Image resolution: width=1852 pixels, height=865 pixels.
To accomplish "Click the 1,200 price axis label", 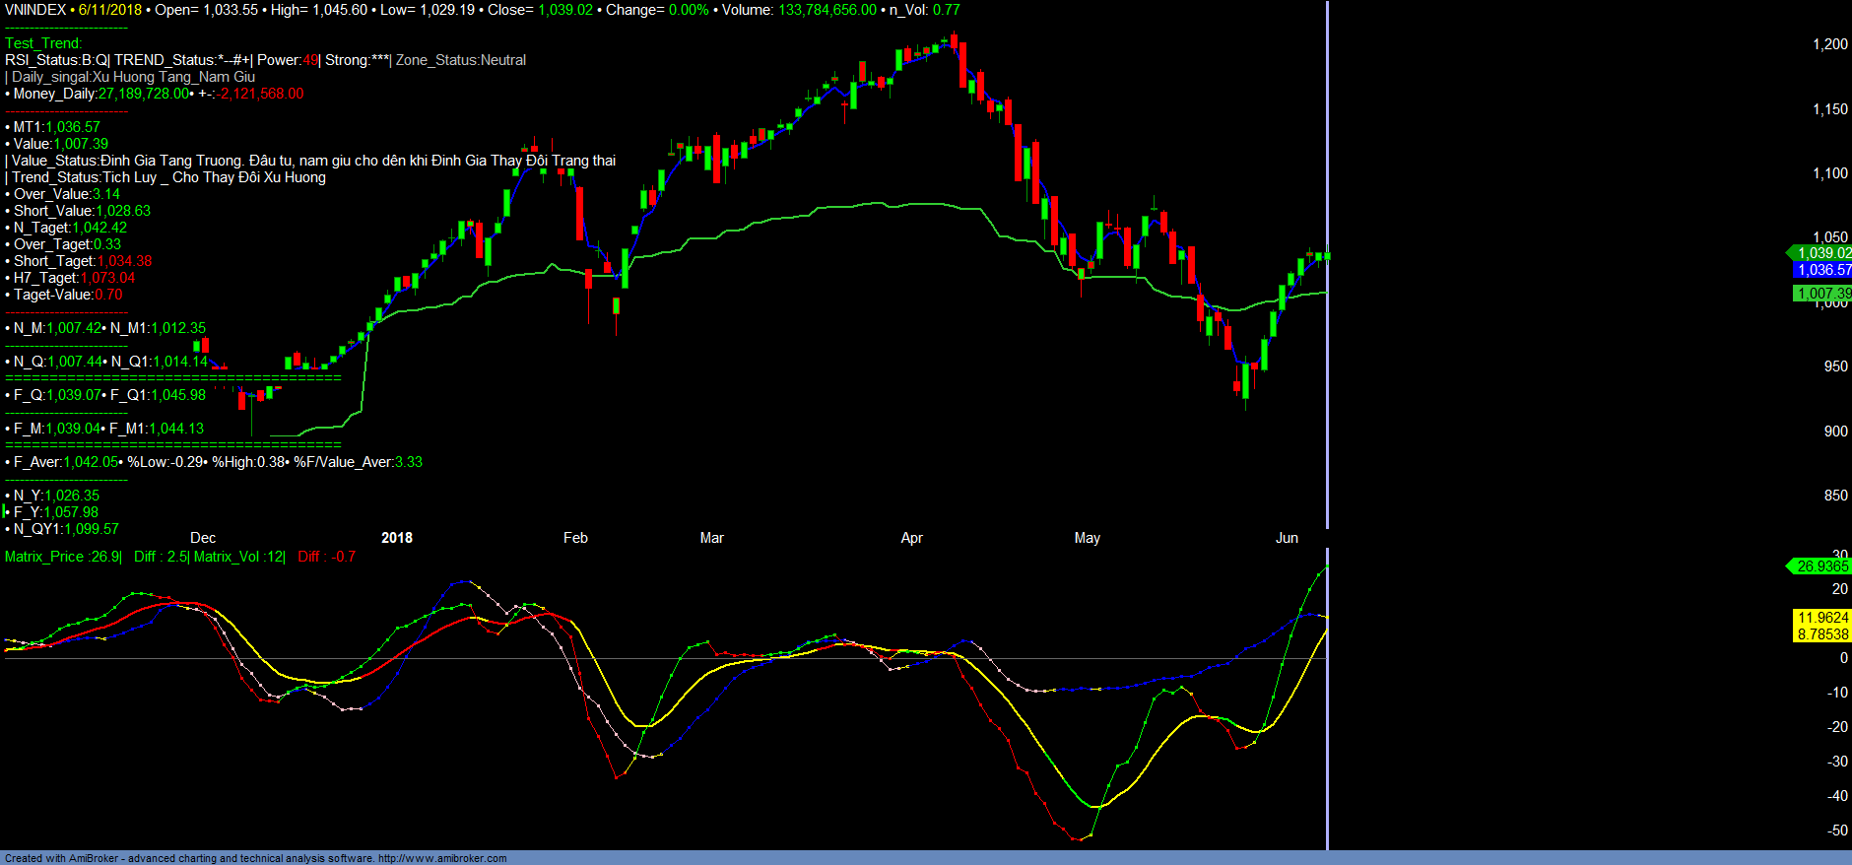I will pos(1829,44).
